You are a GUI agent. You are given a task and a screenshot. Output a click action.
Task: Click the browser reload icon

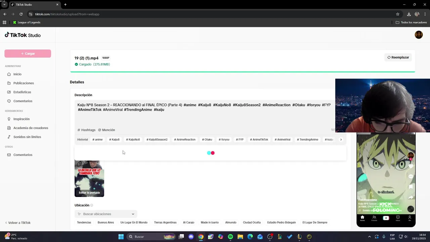pyautogui.click(x=21, y=14)
